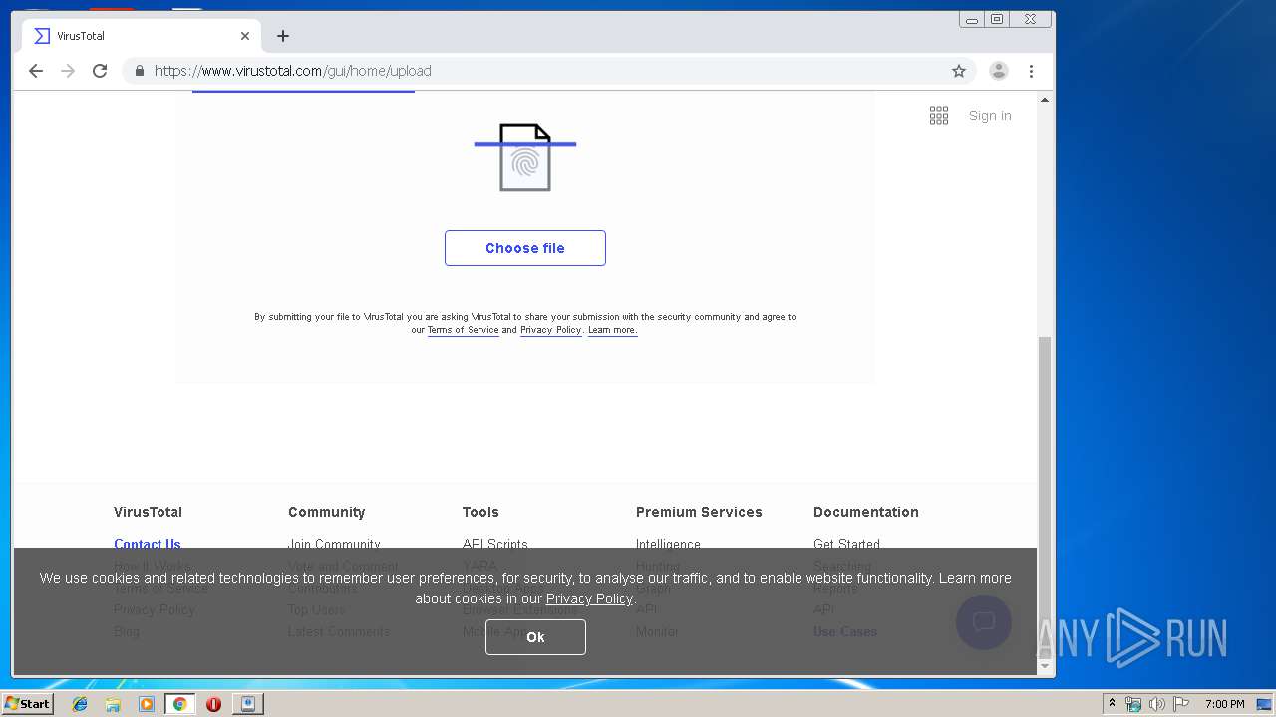Bookmark this page with the star icon

(x=959, y=71)
